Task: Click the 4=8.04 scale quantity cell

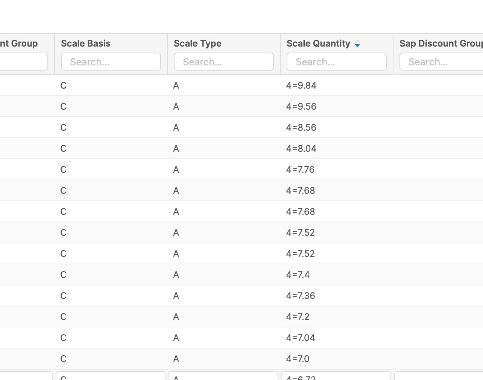Action: pos(301,149)
